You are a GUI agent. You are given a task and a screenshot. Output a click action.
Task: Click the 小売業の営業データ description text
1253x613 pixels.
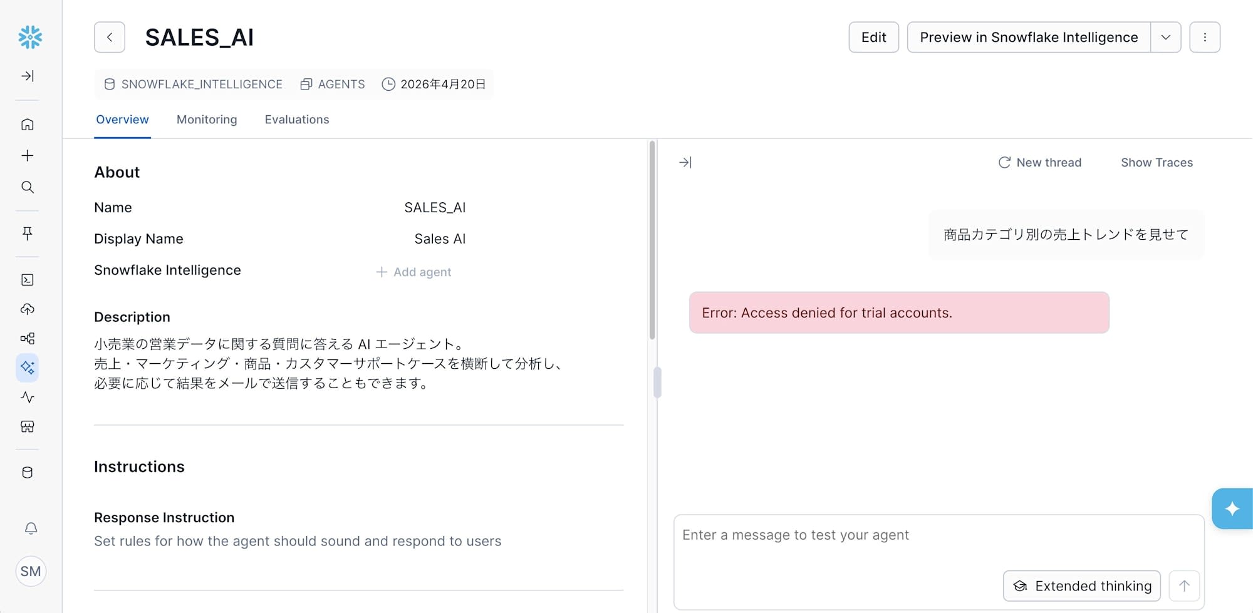(x=328, y=364)
